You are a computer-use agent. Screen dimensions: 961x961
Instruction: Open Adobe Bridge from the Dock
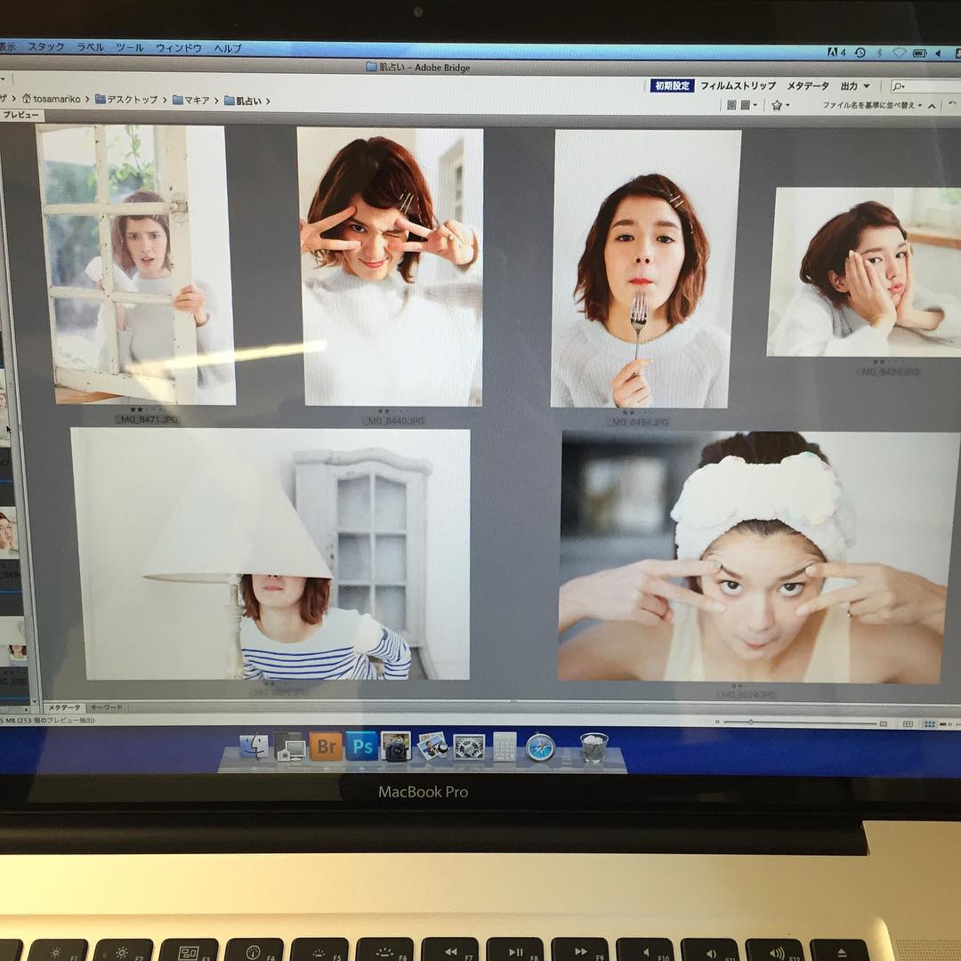pyautogui.click(x=326, y=746)
